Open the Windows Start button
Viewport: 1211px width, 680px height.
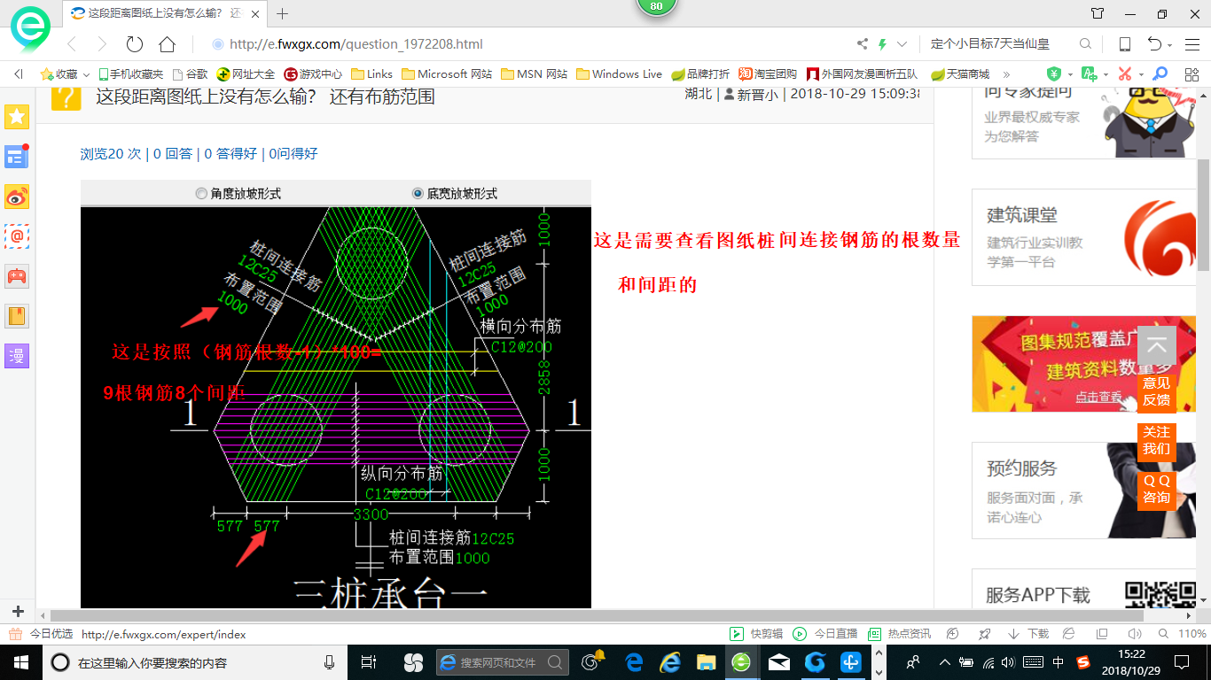click(x=20, y=662)
